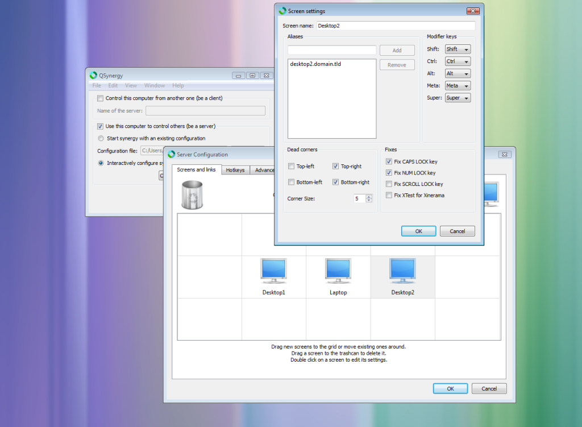Check Control this computer from another one
This screenshot has width=582, height=427.
(100, 98)
